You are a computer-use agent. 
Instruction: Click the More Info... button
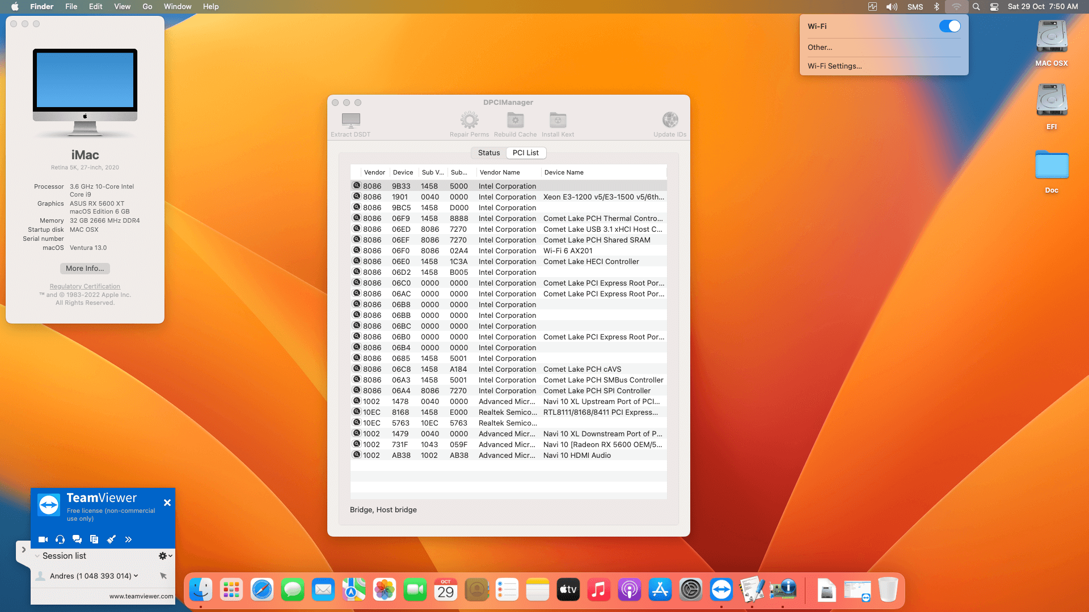point(85,269)
